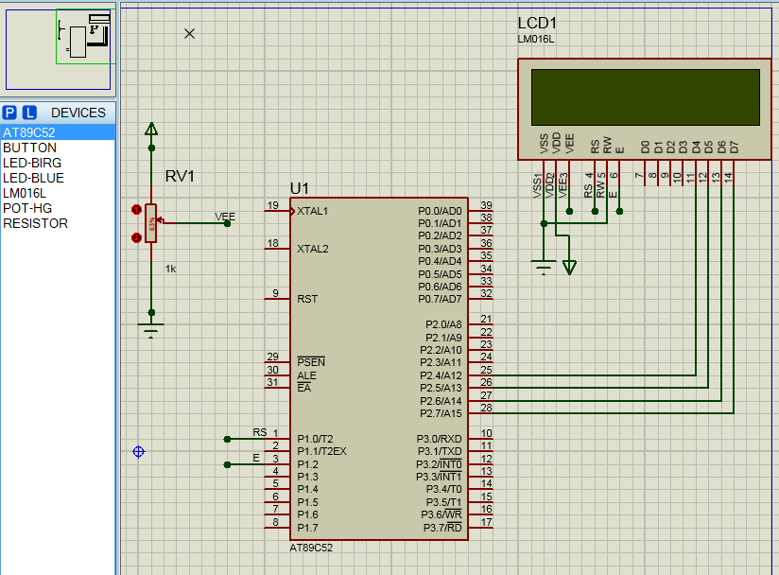Select the U1 AT89C52 microcontroller
Viewport: 779px width, 575px height.
(378, 369)
